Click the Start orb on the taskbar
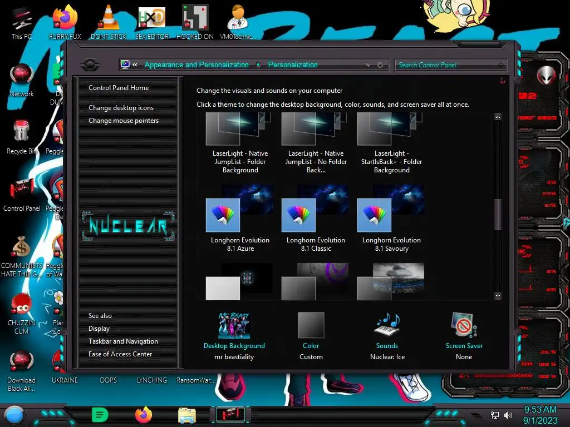 [14, 415]
